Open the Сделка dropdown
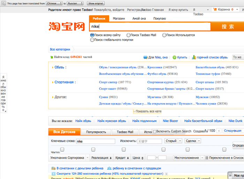Image resolution: width=244 pixels, height=179 pixels. click(193, 141)
